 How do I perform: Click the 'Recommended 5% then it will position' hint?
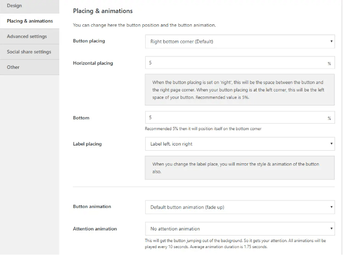[203, 129]
